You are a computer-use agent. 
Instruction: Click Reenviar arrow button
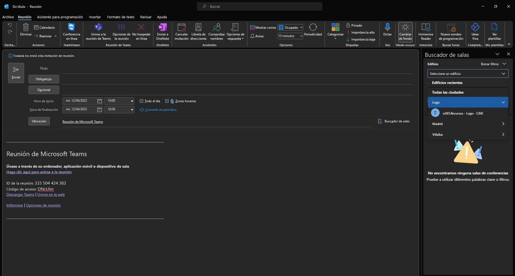click(x=43, y=36)
